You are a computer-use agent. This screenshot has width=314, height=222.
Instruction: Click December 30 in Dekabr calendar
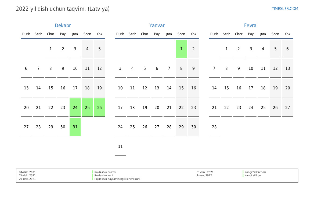[63, 127]
